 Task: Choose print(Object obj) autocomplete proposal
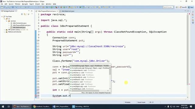point(90,86)
